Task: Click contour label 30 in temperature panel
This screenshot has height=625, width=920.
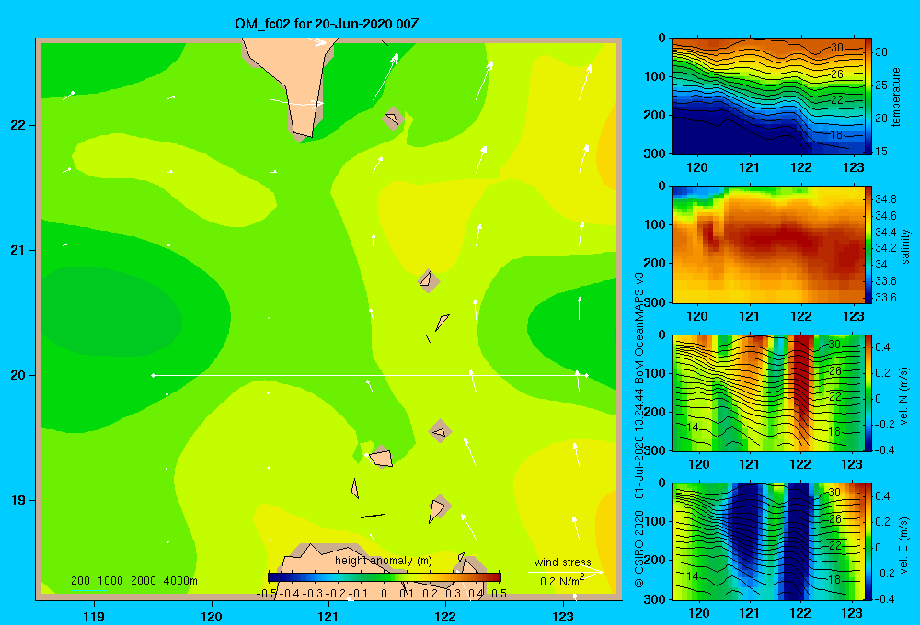Action: pyautogui.click(x=836, y=48)
